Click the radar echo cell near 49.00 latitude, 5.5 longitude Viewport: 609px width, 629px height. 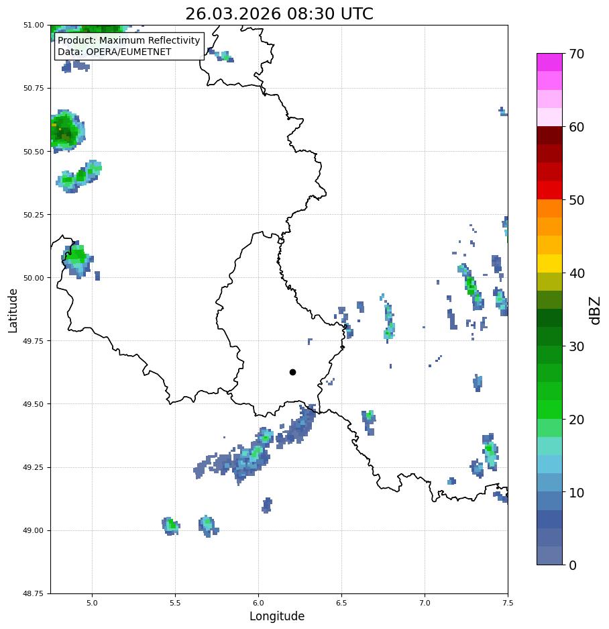point(171,526)
